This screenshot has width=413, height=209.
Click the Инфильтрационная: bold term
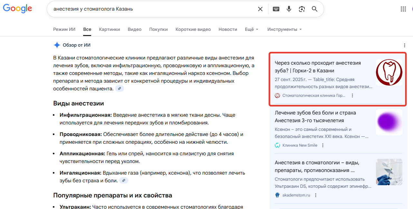86,115
